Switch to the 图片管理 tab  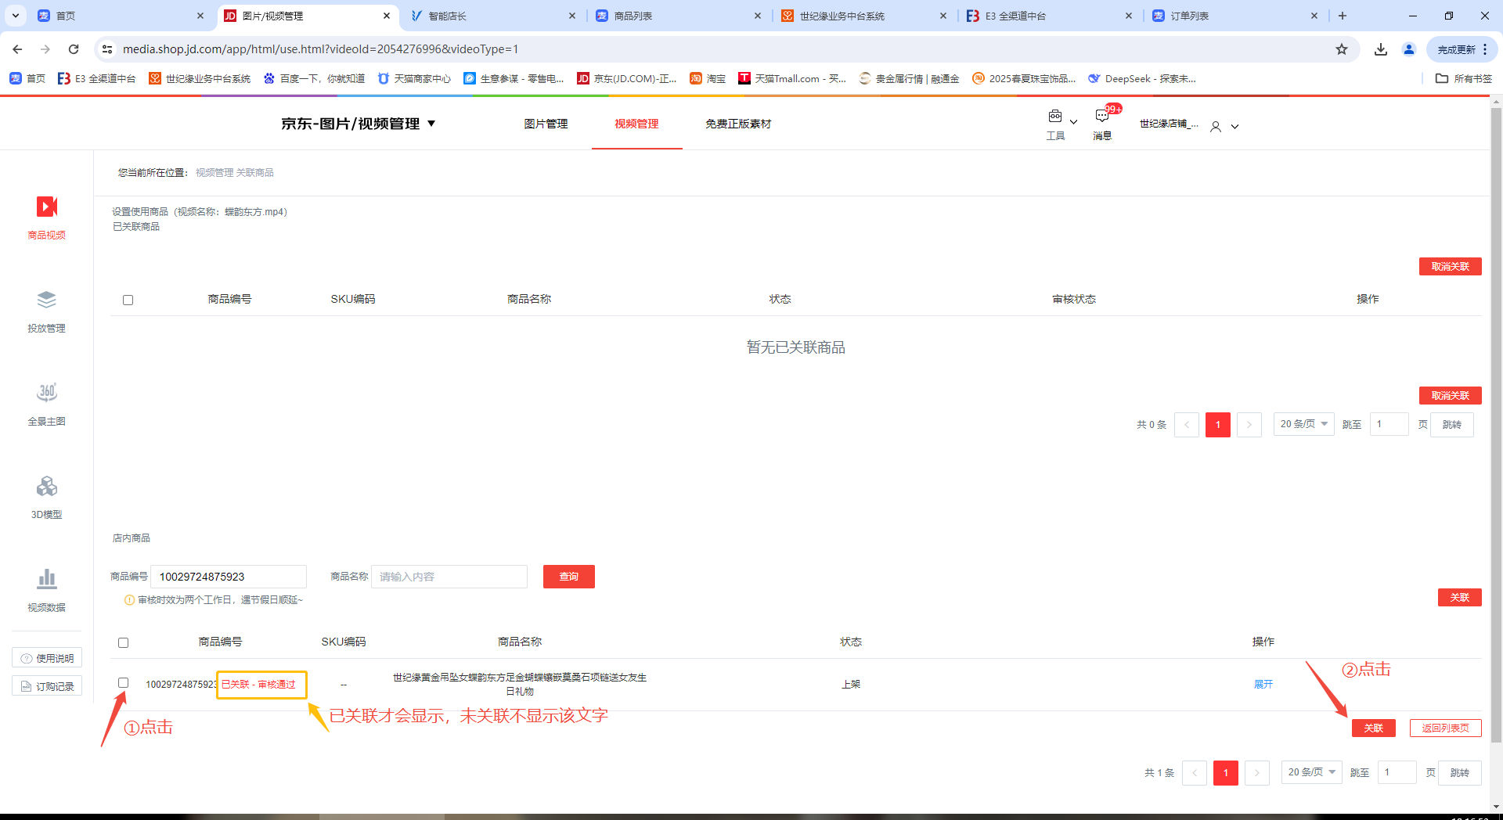[x=546, y=124]
